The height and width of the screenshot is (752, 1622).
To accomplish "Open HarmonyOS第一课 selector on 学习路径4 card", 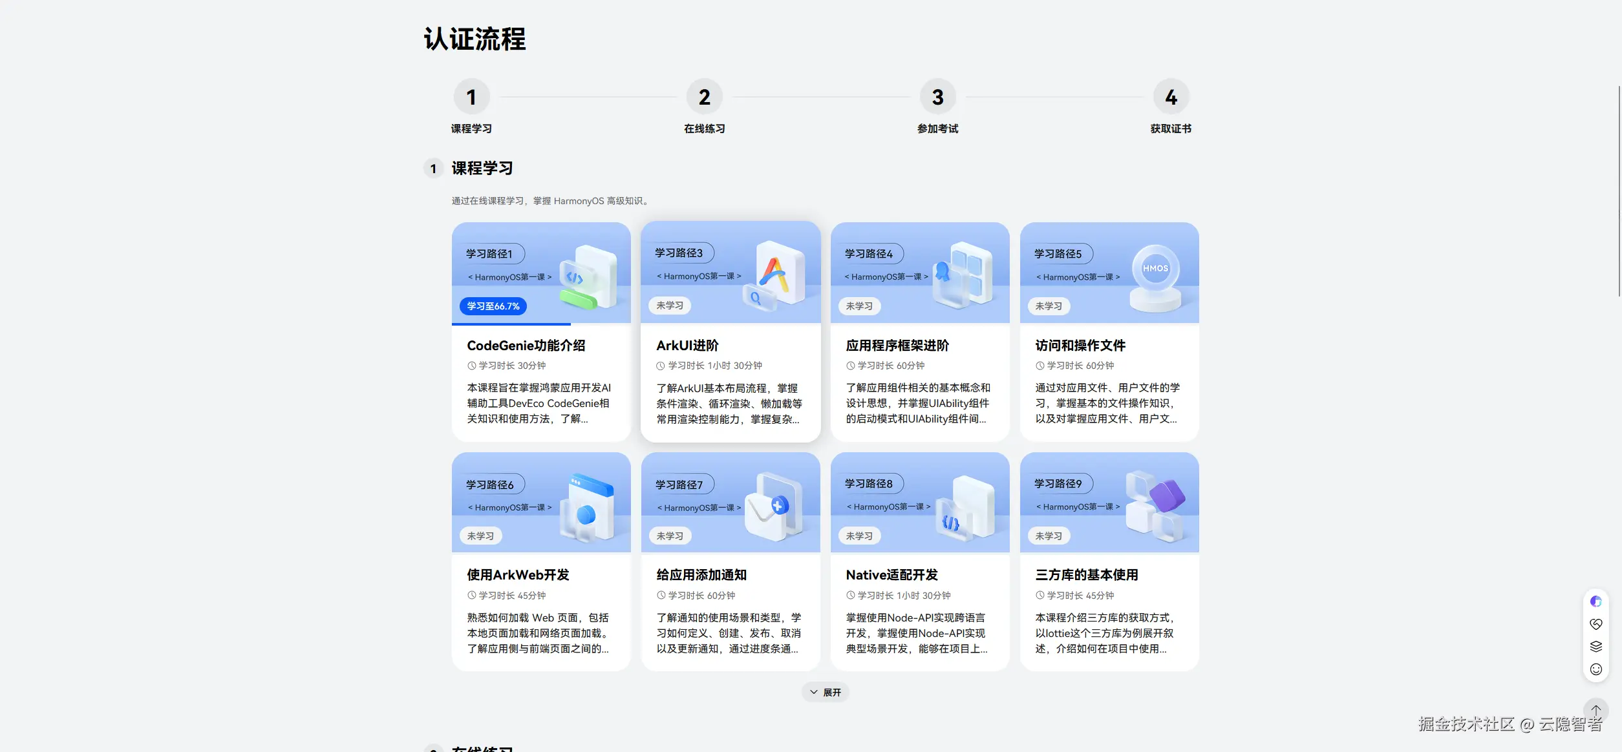I will (x=886, y=277).
